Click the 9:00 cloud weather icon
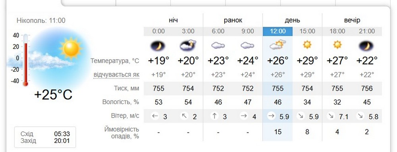Viewport: 397px width, 152px height. point(247,46)
